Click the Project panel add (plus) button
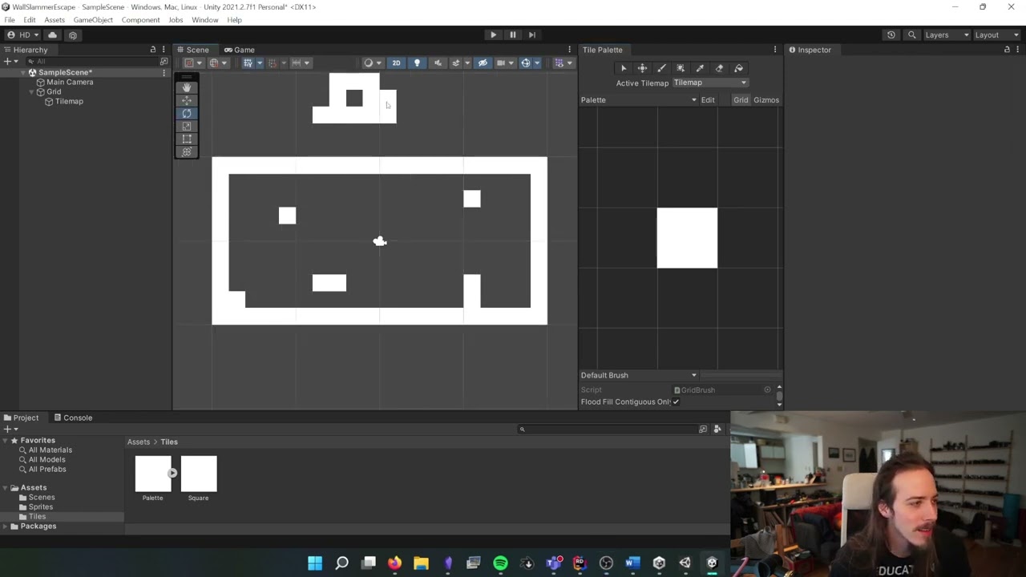Screen dimensions: 1026x577 click(10, 429)
